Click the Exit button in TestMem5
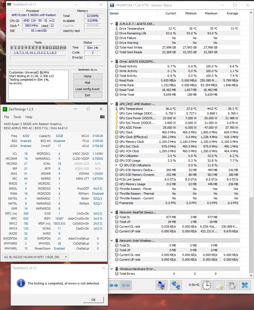This screenshot has height=310, width=254. click(88, 95)
